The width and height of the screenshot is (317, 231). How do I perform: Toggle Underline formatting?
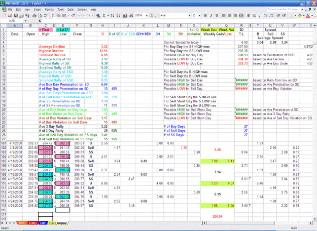(x=217, y=16)
